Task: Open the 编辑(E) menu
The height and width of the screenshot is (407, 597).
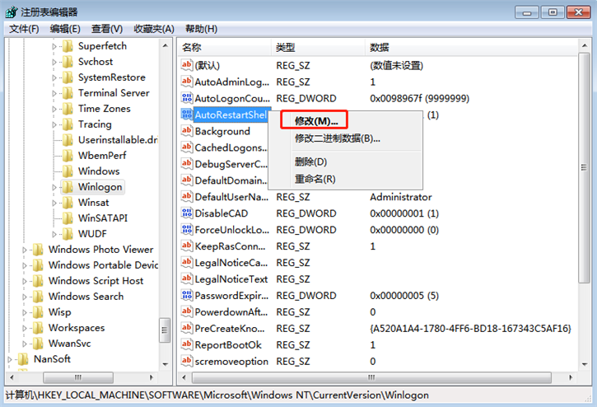Action: click(64, 29)
